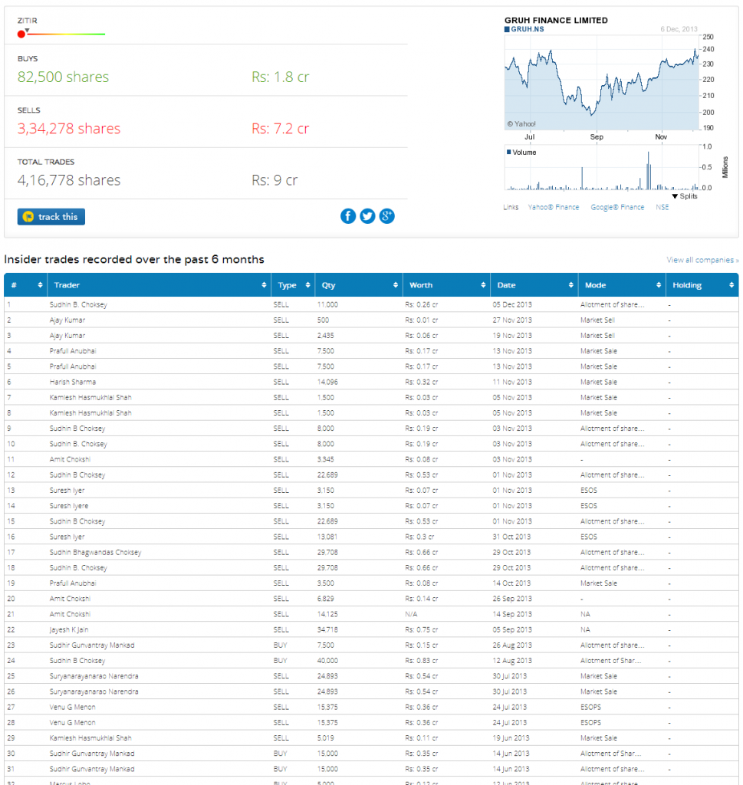Open the Google Finance link
Image resolution: width=743 pixels, height=785 pixels.
(617, 207)
